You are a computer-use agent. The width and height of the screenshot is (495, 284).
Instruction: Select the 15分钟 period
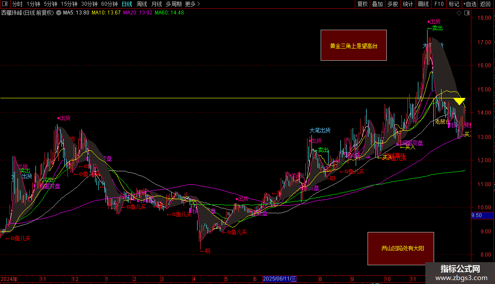coord(69,4)
